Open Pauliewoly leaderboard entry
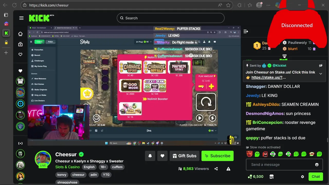The height and width of the screenshot is (185, 329). coord(297,43)
